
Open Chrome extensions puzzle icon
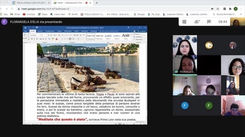pyautogui.click(x=230, y=9)
